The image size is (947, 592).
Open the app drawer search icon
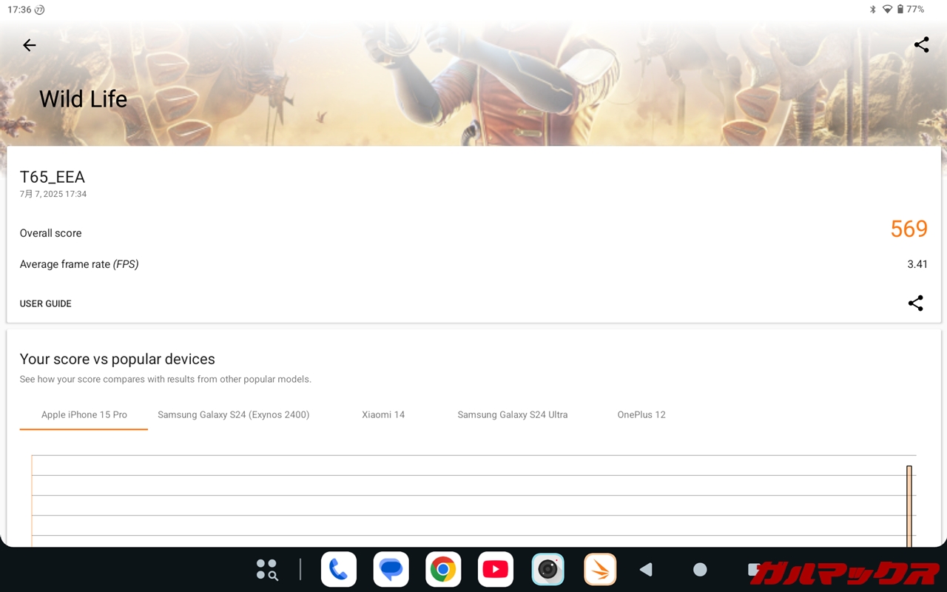266,570
